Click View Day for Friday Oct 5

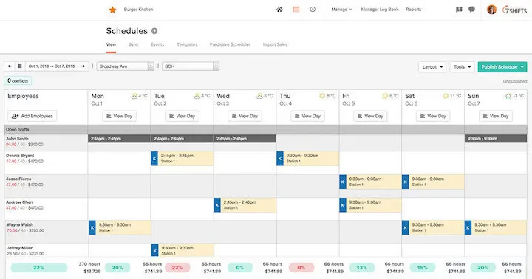[x=370, y=116]
